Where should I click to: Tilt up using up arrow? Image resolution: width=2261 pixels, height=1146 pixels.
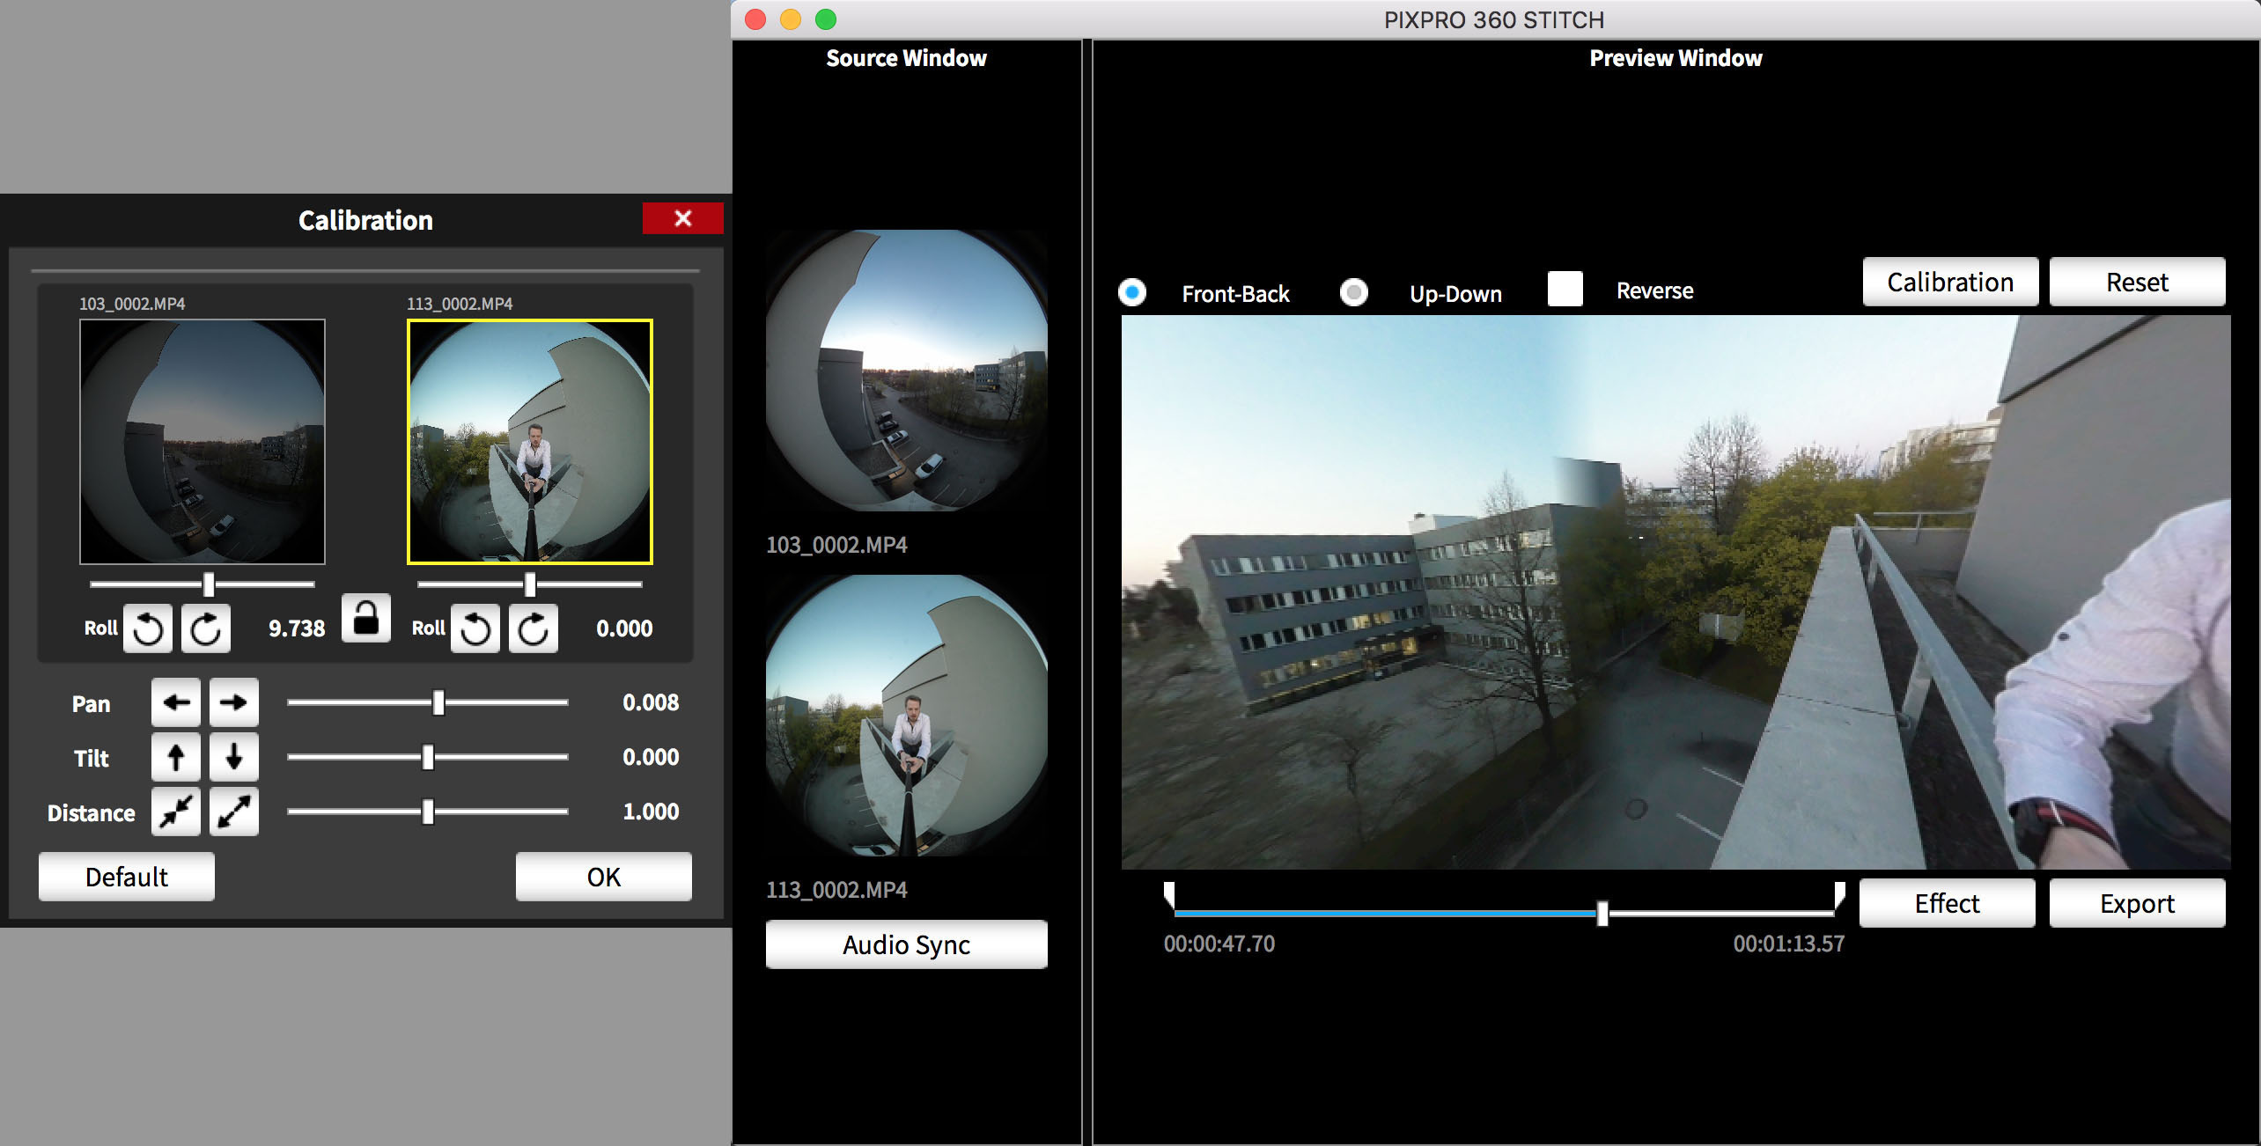point(176,757)
